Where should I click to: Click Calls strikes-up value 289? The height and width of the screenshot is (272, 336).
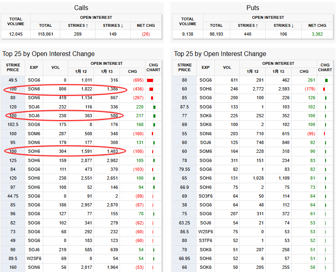tap(78, 34)
